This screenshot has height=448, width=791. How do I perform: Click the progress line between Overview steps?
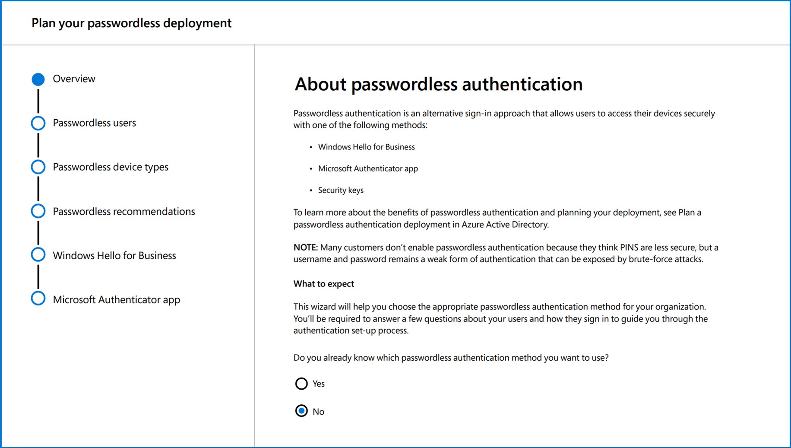tap(38, 101)
